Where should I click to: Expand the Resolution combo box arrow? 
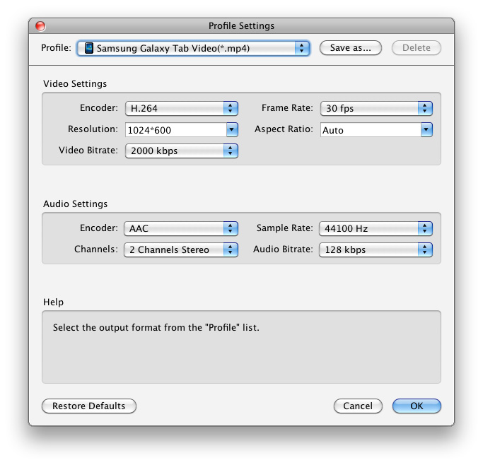click(x=232, y=130)
